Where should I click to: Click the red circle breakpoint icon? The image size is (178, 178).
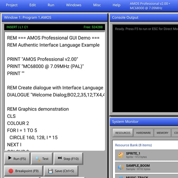pos(11,171)
